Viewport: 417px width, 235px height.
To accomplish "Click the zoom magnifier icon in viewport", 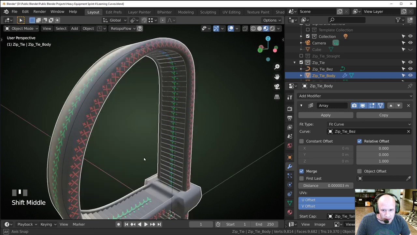I will click(277, 67).
